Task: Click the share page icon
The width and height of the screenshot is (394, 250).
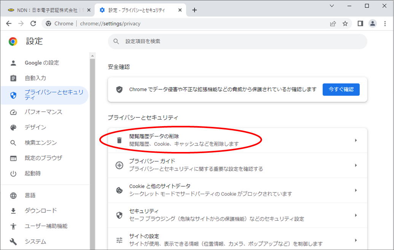Action: pyautogui.click(x=333, y=24)
